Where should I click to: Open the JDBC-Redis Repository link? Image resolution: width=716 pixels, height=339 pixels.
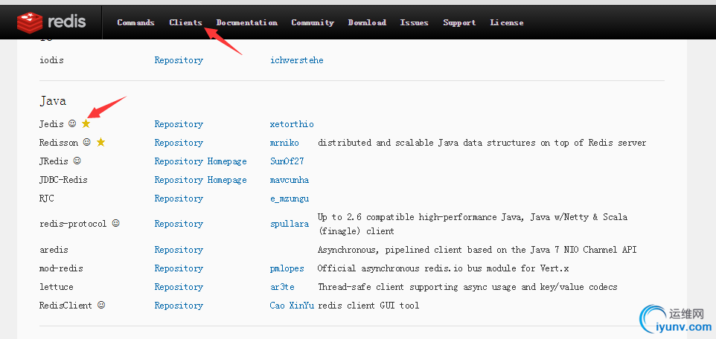179,180
